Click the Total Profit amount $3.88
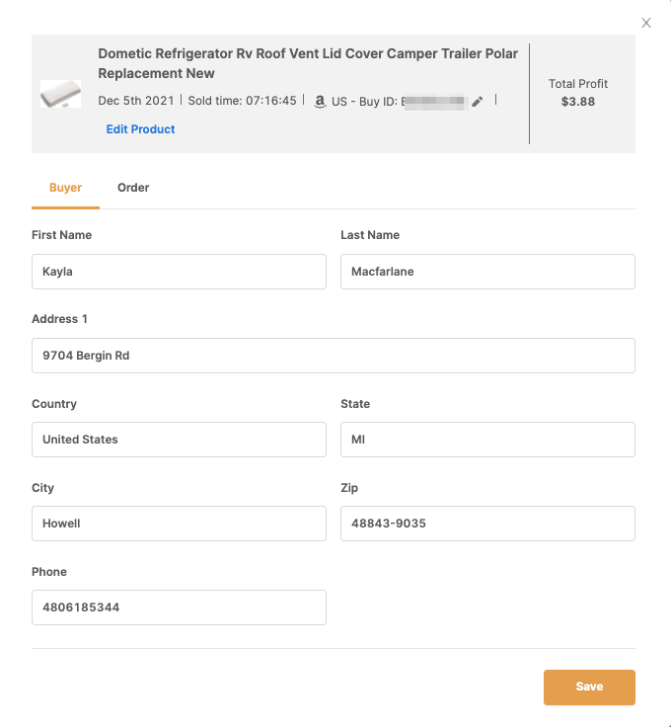 (x=578, y=102)
